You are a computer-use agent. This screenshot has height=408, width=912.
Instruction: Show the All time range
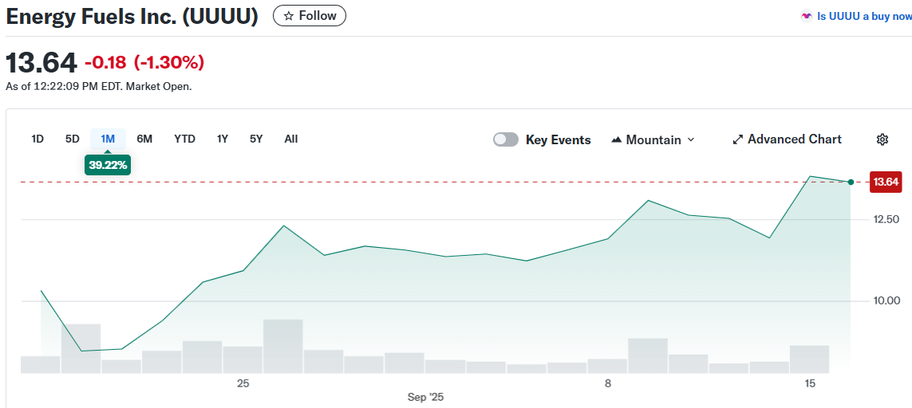290,139
